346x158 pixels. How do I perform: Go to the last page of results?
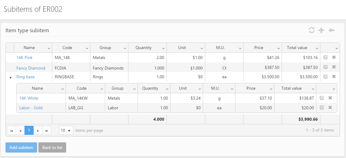pyautogui.click(x=47, y=131)
